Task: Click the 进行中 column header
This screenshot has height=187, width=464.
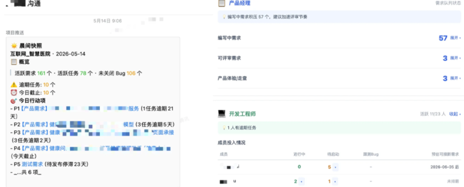Action: [299, 154]
